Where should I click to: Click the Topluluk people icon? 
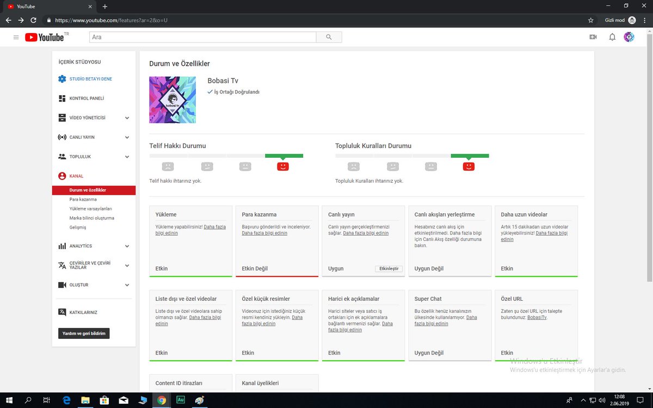tap(62, 157)
